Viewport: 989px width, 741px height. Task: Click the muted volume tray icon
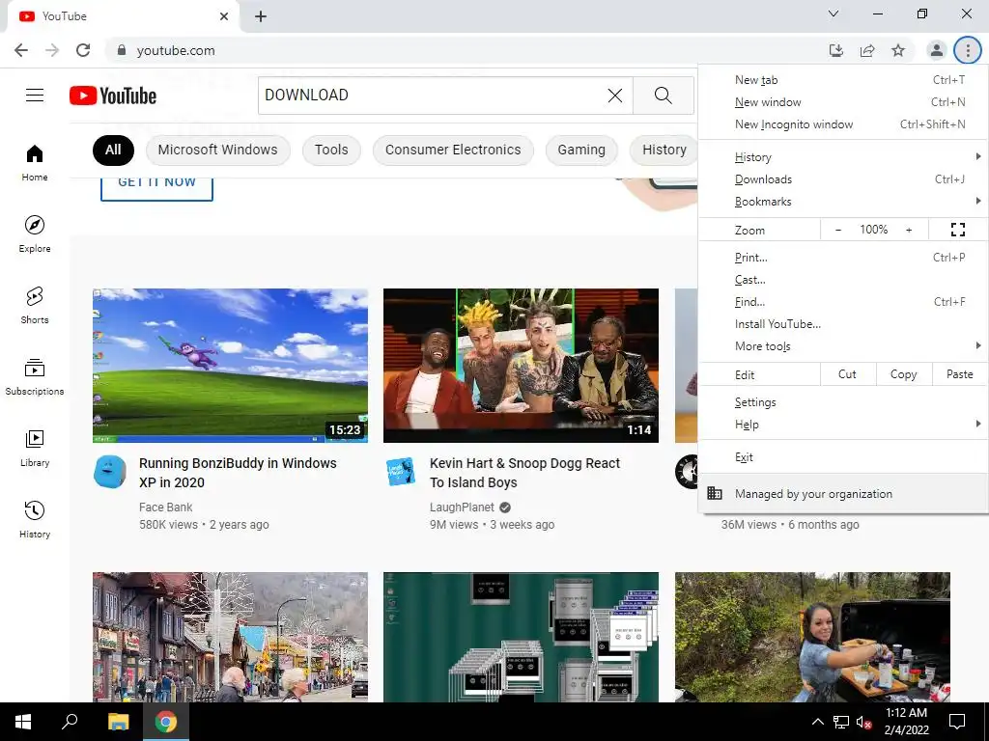pyautogui.click(x=863, y=722)
